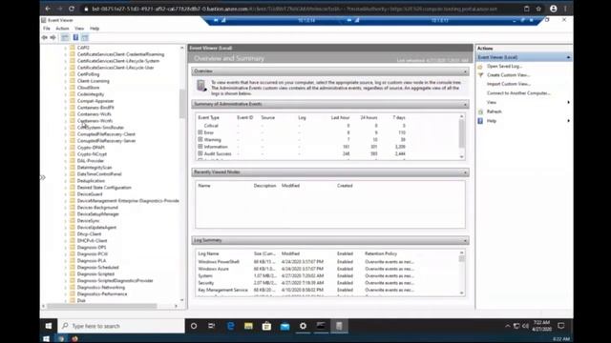Expand the Warning event type row
Screen dimensions: 611x343
click(200, 140)
